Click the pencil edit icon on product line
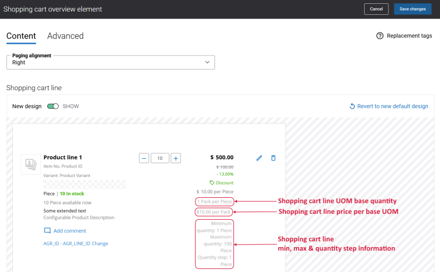440x272 pixels. point(260,158)
